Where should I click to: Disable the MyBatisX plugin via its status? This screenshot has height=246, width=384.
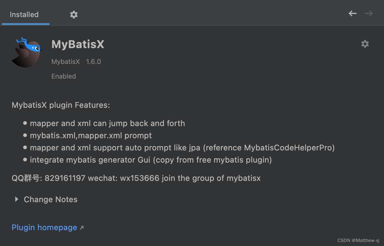[63, 76]
